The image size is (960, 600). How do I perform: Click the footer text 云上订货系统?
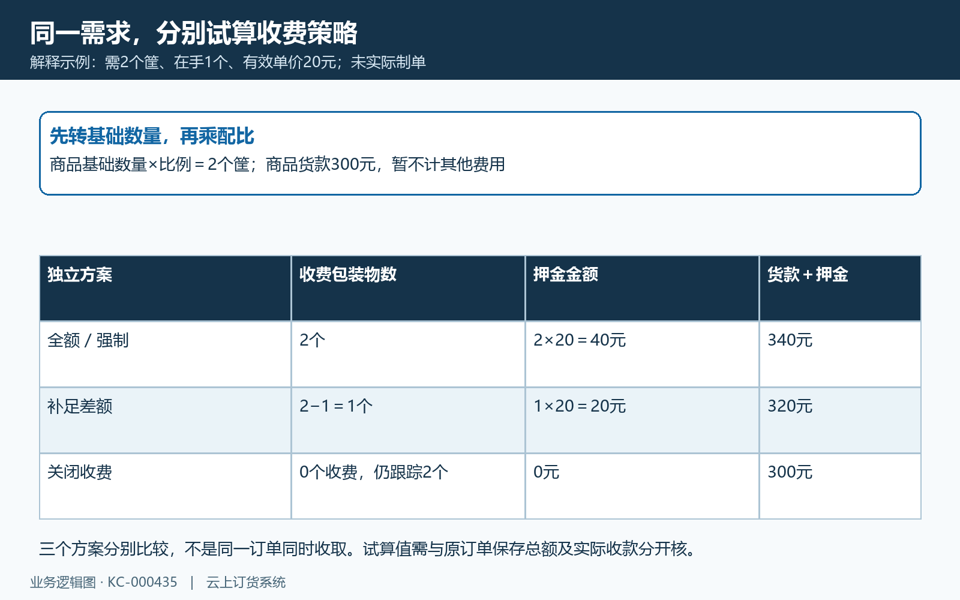[246, 583]
